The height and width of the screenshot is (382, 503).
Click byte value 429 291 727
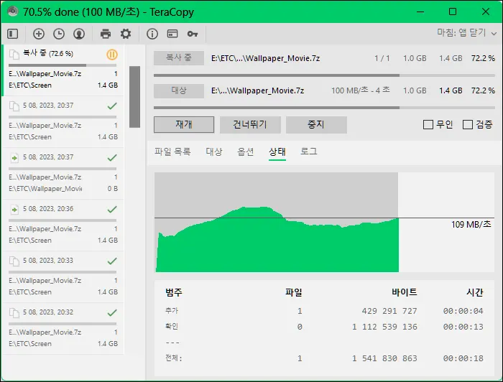[x=389, y=311]
